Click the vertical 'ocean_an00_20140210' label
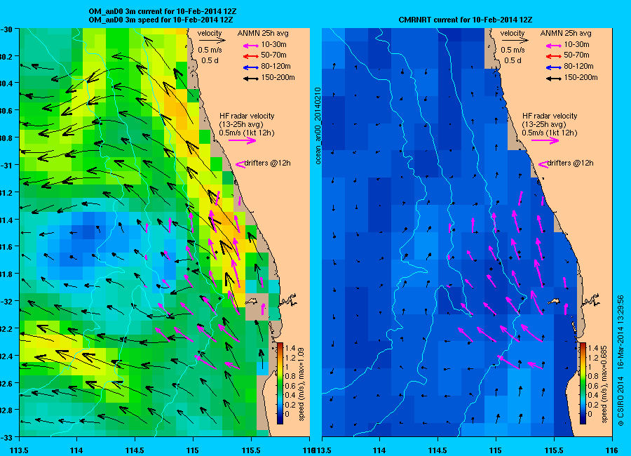This screenshot has width=631, height=456. tap(318, 126)
